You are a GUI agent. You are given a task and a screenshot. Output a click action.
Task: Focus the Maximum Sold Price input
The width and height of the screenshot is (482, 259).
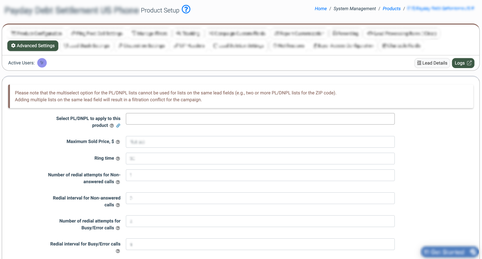[x=260, y=142]
